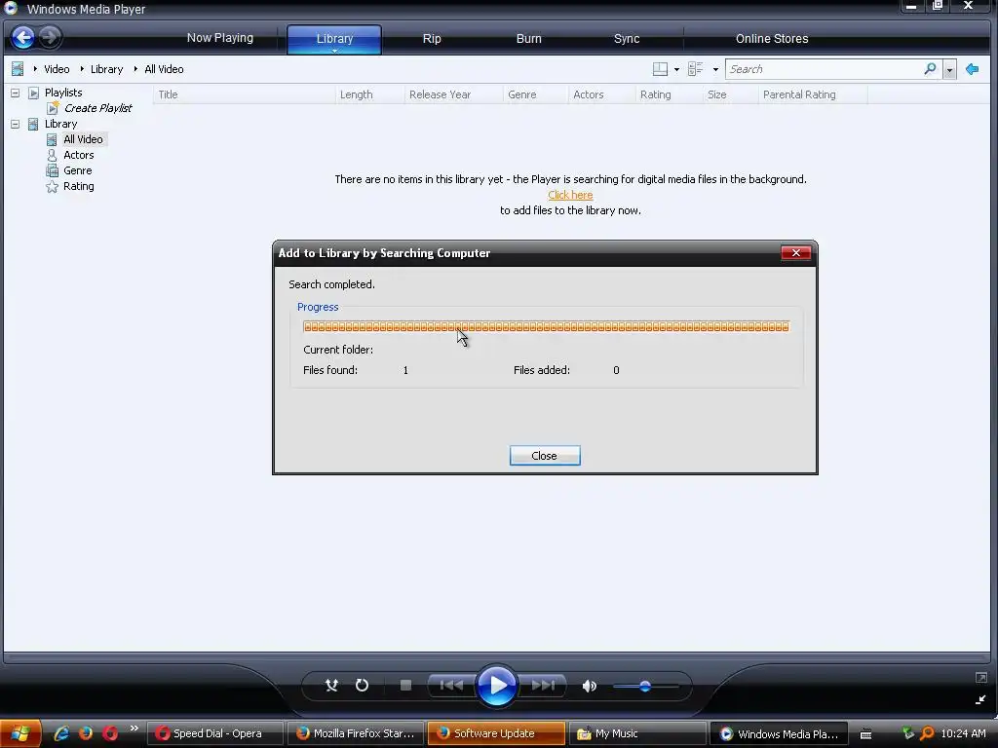This screenshot has height=748, width=998.
Task: Open the Windows Start button
Action: [x=19, y=733]
